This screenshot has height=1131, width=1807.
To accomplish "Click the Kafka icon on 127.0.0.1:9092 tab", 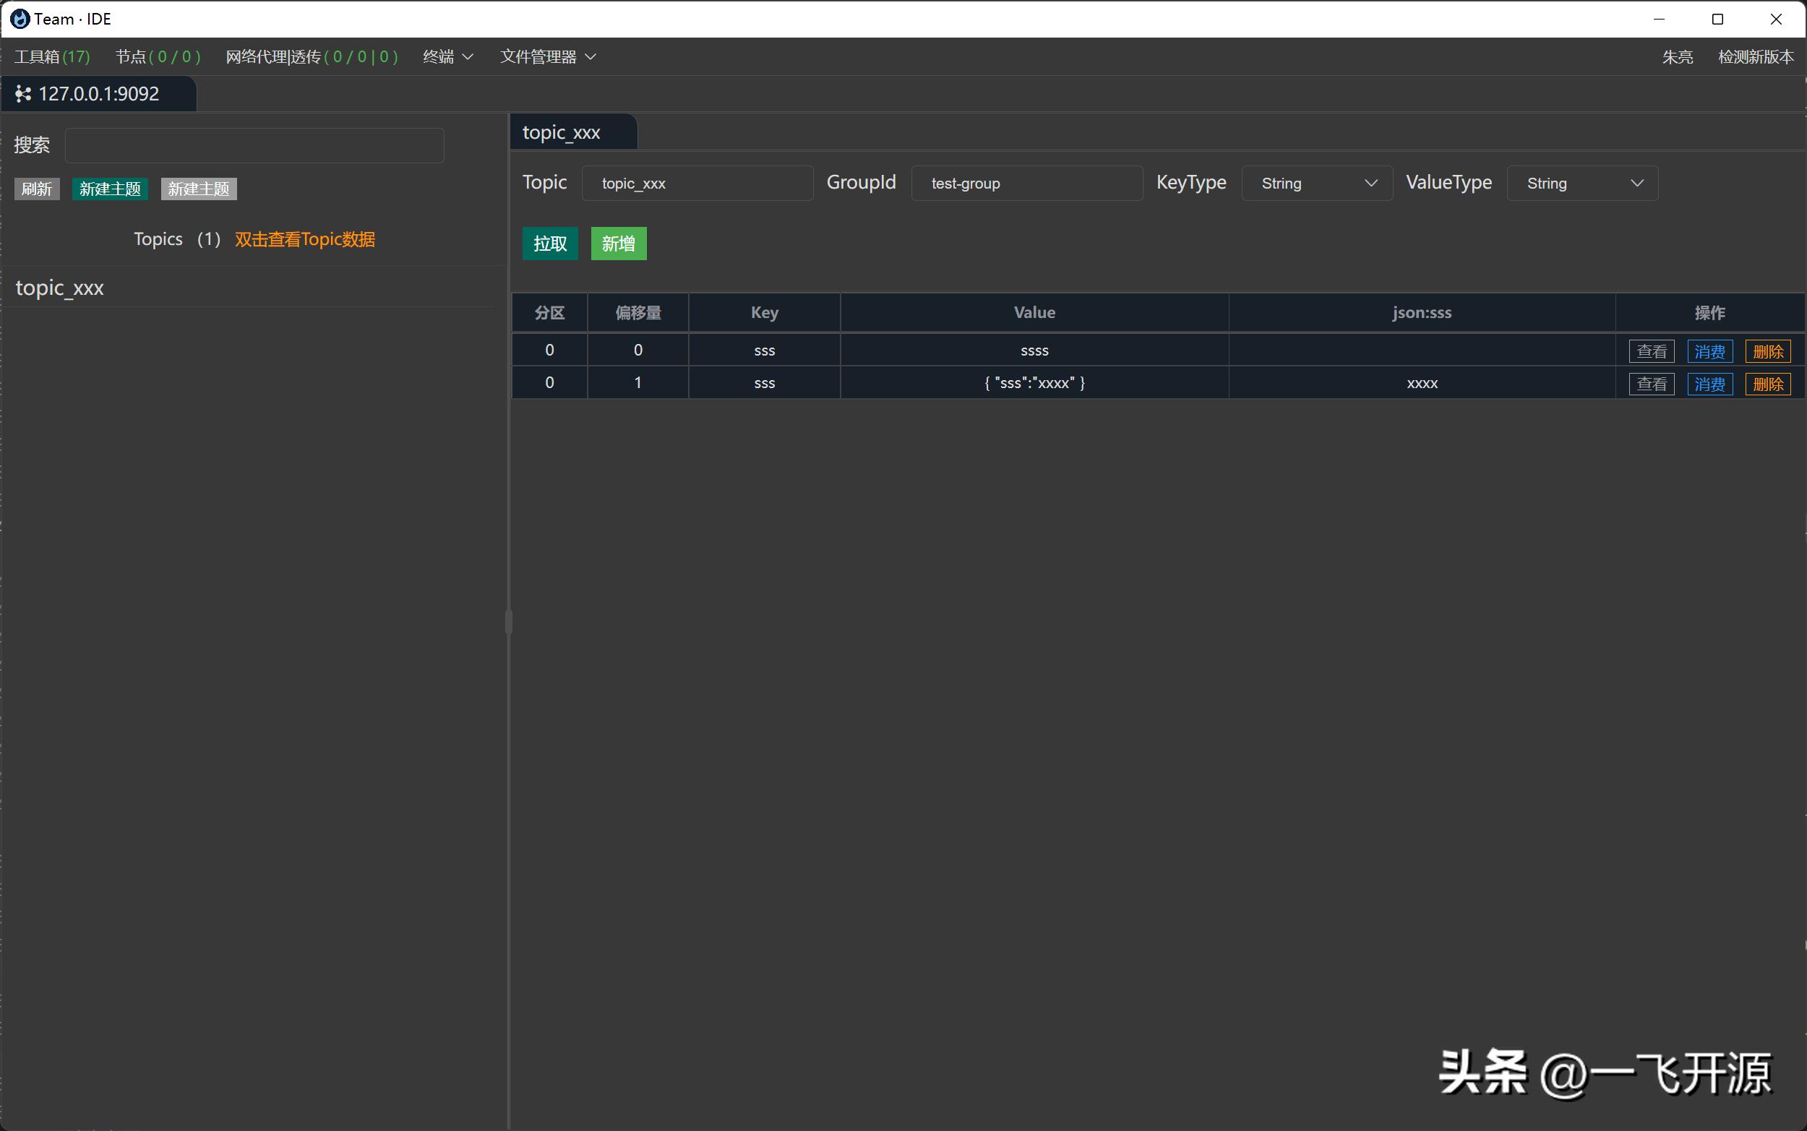I will (x=23, y=94).
